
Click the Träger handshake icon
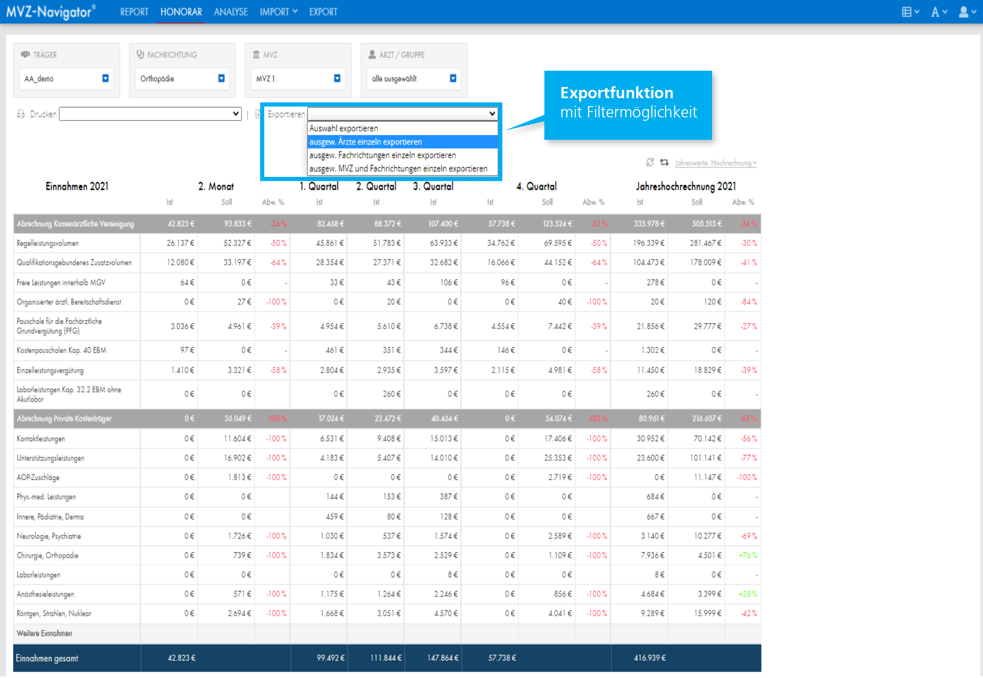click(x=25, y=55)
